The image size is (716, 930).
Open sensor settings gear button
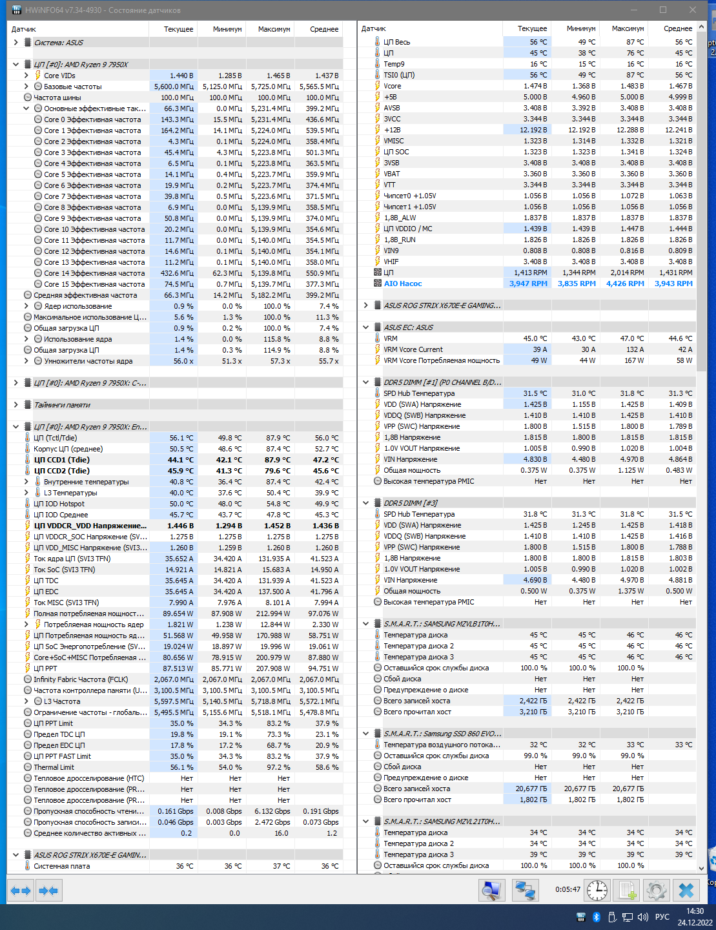click(x=656, y=891)
